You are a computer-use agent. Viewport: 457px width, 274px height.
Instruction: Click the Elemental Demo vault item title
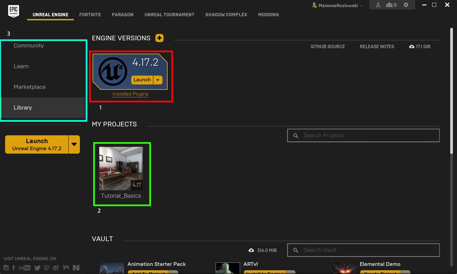[380, 264]
